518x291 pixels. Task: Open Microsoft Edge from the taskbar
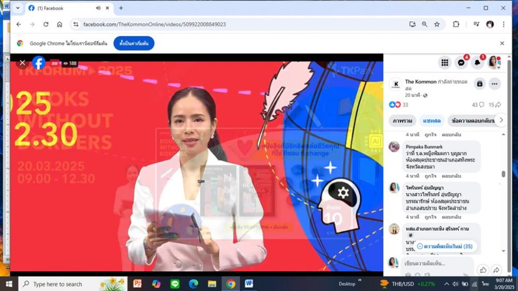[193, 284]
